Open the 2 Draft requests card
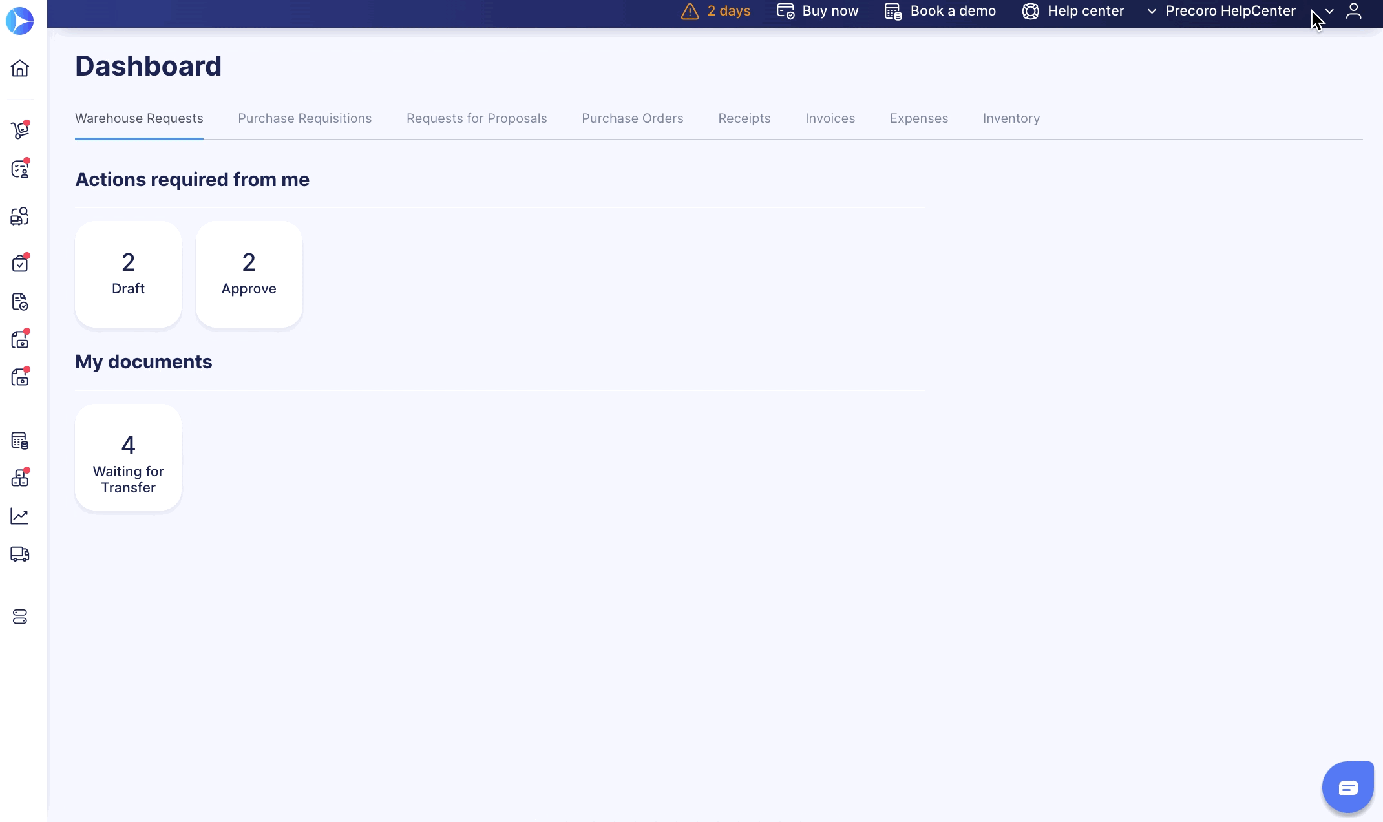Image resolution: width=1383 pixels, height=822 pixels. tap(128, 274)
